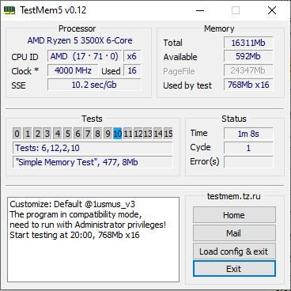Select test box number 2
This screenshot has height=291, width=291.
[37, 134]
